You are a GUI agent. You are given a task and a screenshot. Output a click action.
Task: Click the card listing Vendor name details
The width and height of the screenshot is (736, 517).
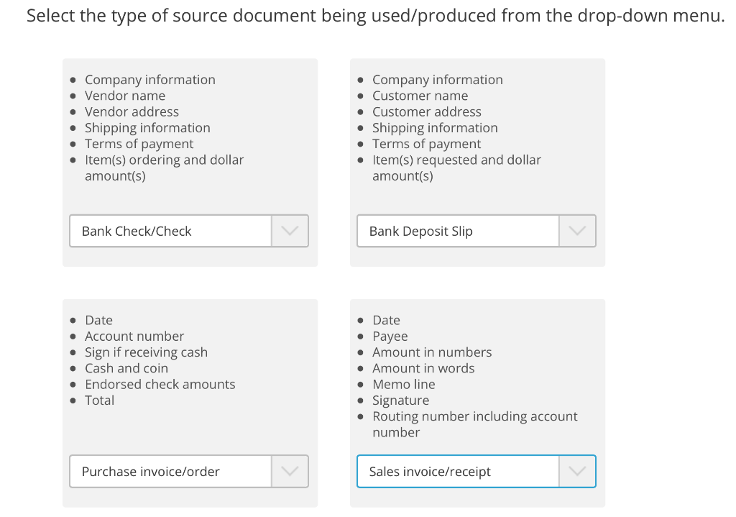[x=190, y=163]
